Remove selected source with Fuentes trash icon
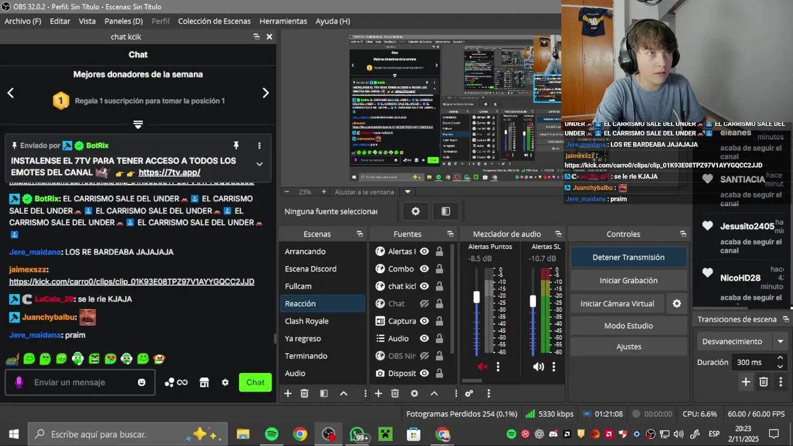Image resolution: width=793 pixels, height=446 pixels. tap(395, 393)
